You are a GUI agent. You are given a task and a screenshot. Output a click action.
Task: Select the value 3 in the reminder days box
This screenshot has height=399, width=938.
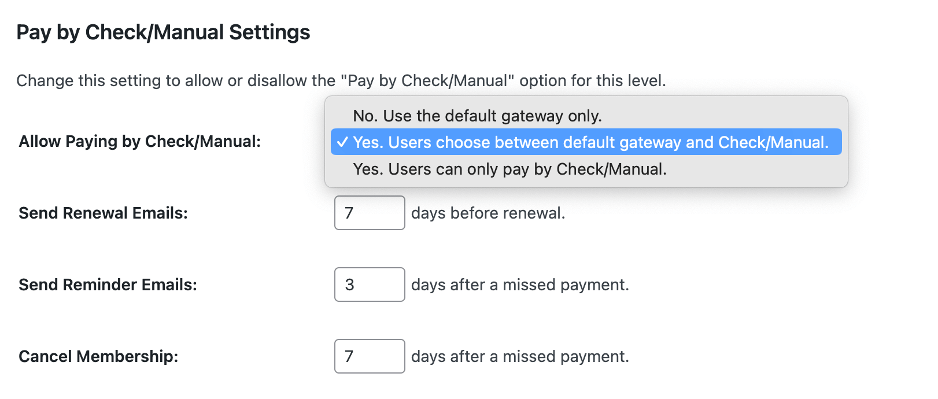tap(370, 285)
